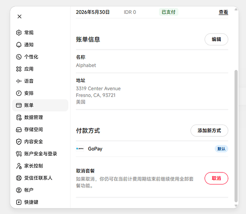Click the clock icon beside 安排

19,93
